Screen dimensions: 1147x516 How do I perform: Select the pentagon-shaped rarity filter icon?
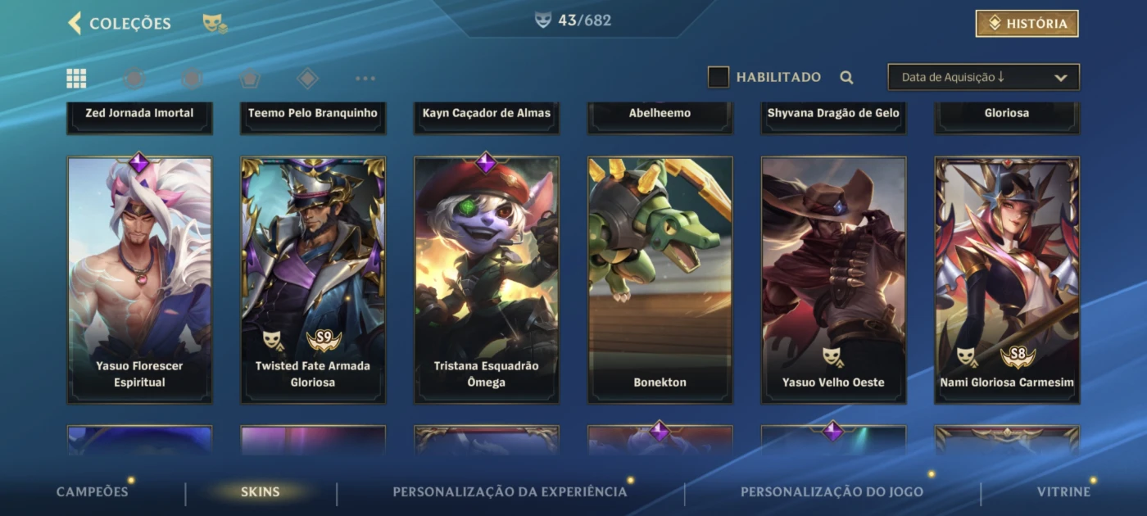(x=250, y=79)
